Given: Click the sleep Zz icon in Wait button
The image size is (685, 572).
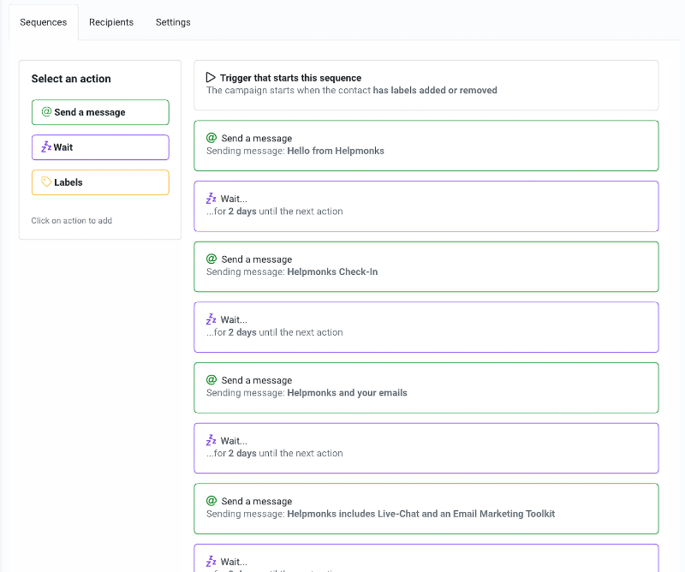Looking at the screenshot, I should click(46, 146).
